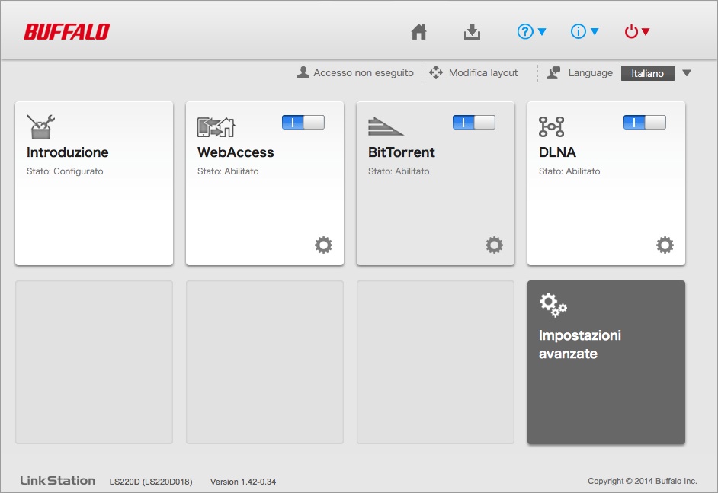Open the Italiano language dropdown
Image resolution: width=718 pixels, height=493 pixels.
point(647,73)
